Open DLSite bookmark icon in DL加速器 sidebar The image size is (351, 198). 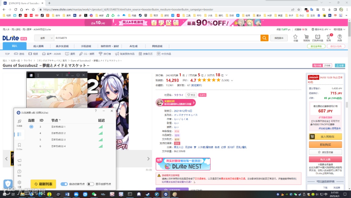19,146
